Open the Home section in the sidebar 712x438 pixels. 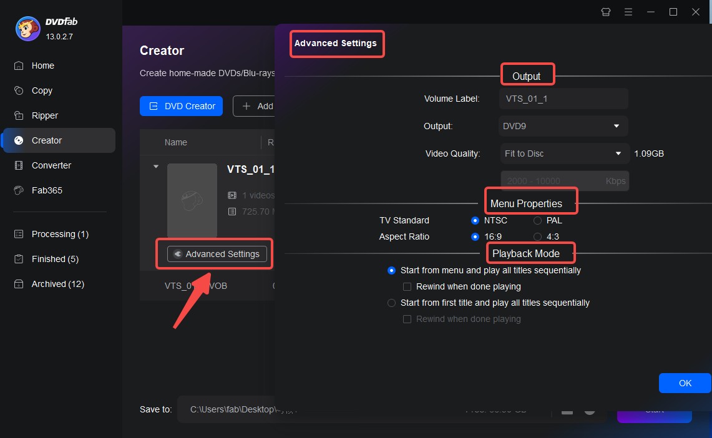tap(42, 66)
